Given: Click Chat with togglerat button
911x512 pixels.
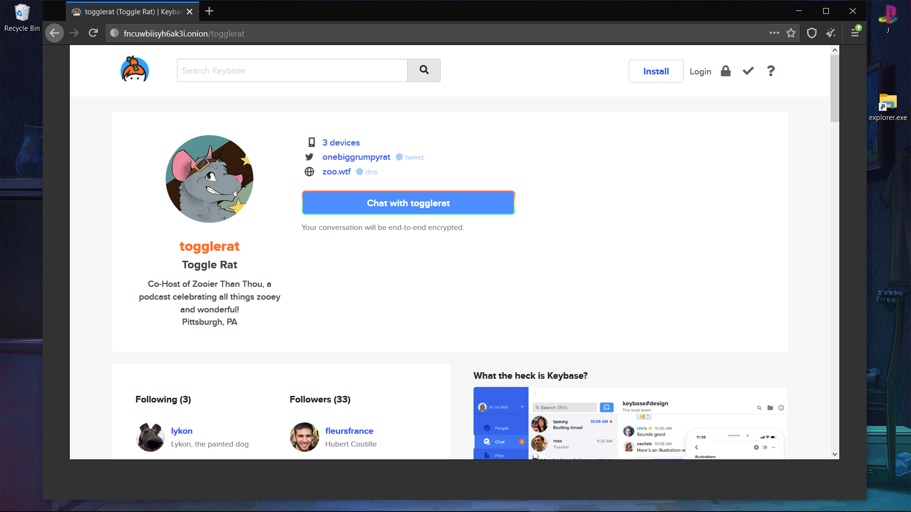Looking at the screenshot, I should click(x=409, y=203).
